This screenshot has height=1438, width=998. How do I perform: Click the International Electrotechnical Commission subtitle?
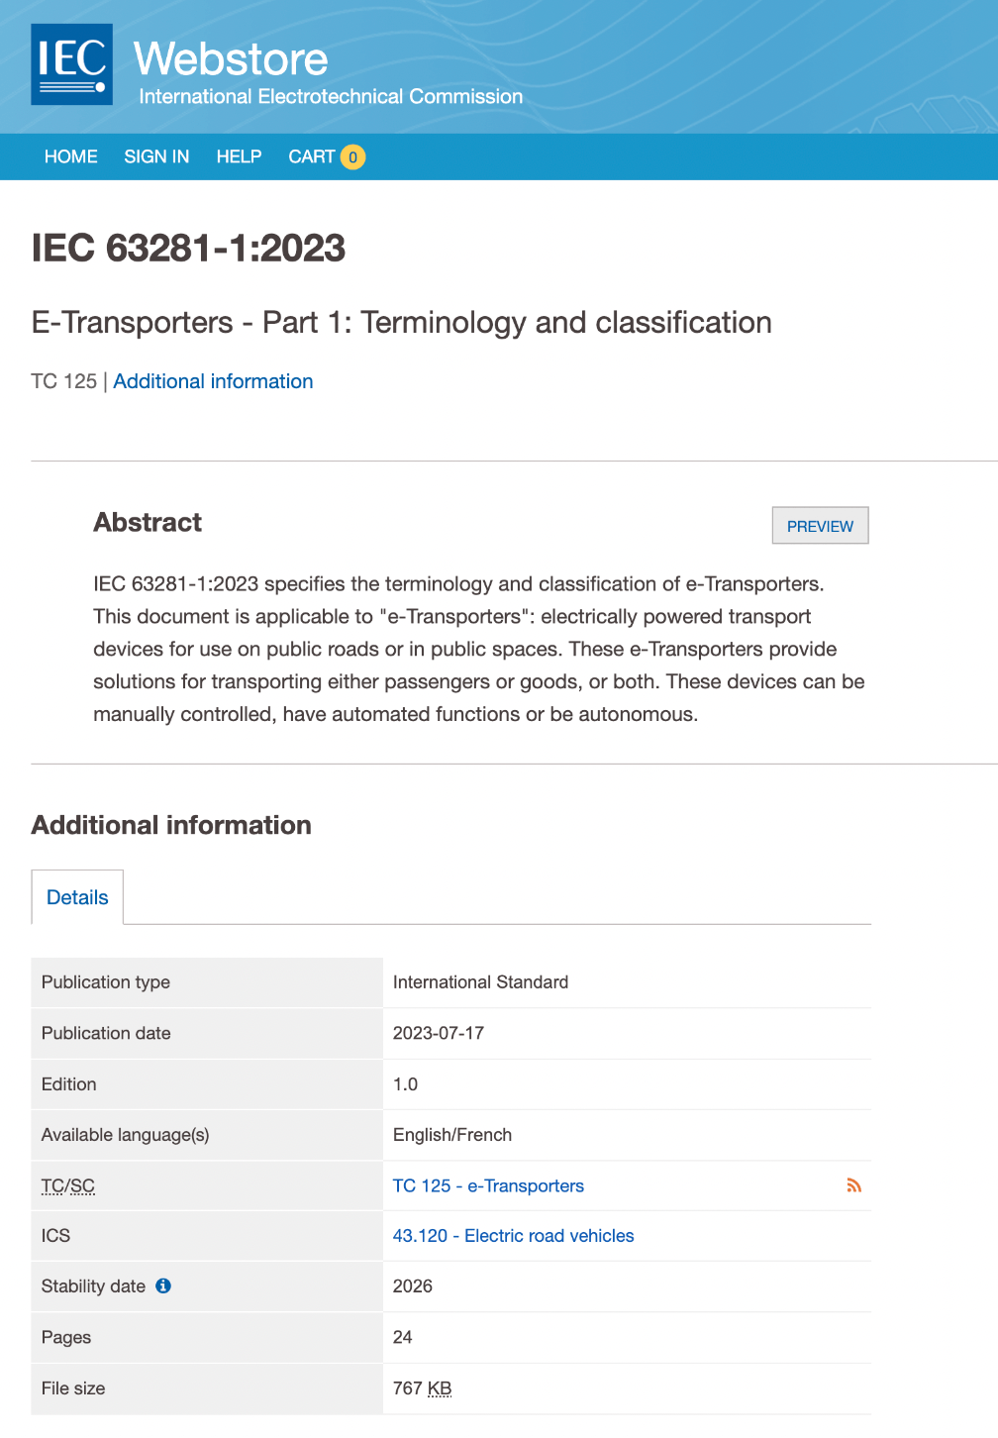[x=331, y=96]
